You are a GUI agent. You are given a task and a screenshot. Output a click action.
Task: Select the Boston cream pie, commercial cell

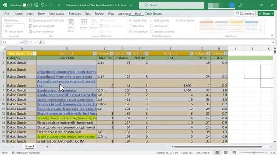point(67,132)
